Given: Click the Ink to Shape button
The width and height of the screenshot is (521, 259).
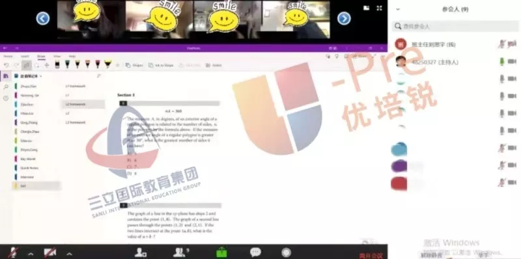Looking at the screenshot, I should [161, 65].
